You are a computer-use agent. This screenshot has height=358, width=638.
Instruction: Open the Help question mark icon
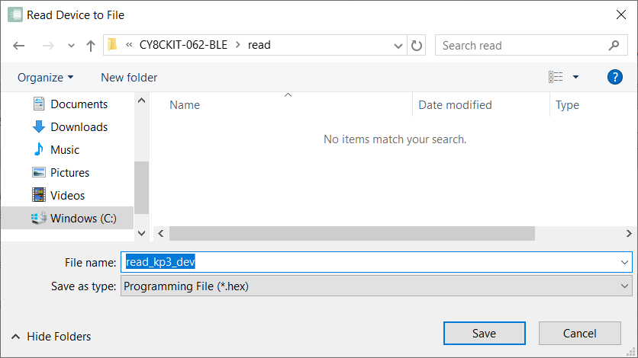[614, 77]
